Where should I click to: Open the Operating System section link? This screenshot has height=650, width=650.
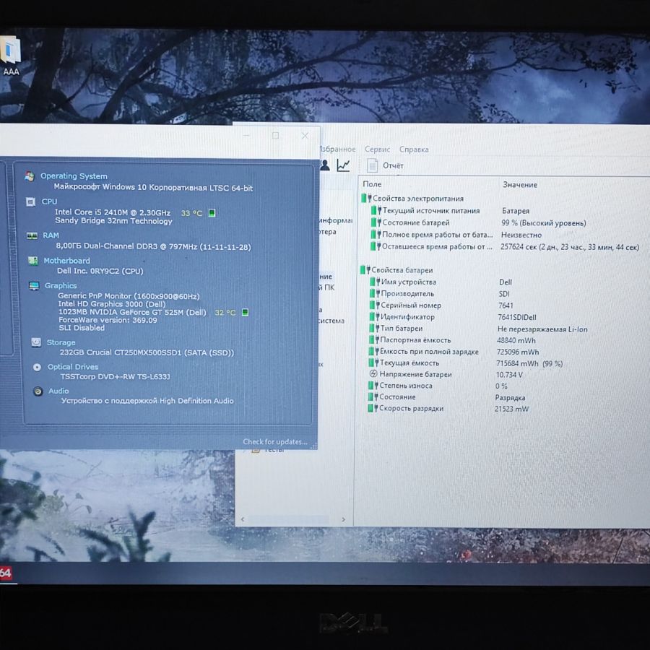pyautogui.click(x=74, y=175)
